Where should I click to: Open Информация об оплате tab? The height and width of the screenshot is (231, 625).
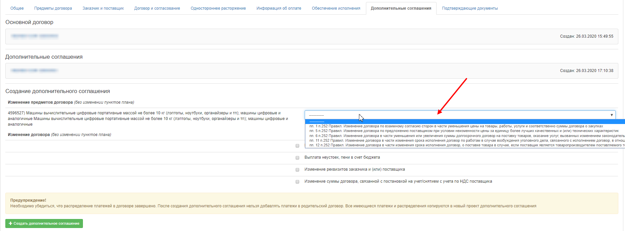click(279, 8)
